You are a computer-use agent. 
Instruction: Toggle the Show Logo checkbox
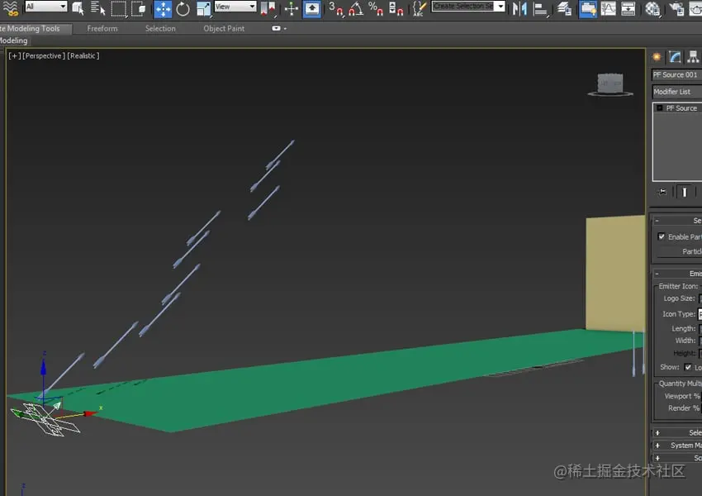click(x=688, y=367)
